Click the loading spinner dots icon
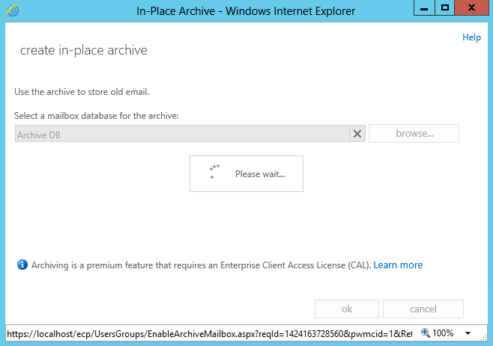The image size is (493, 346). (x=214, y=172)
